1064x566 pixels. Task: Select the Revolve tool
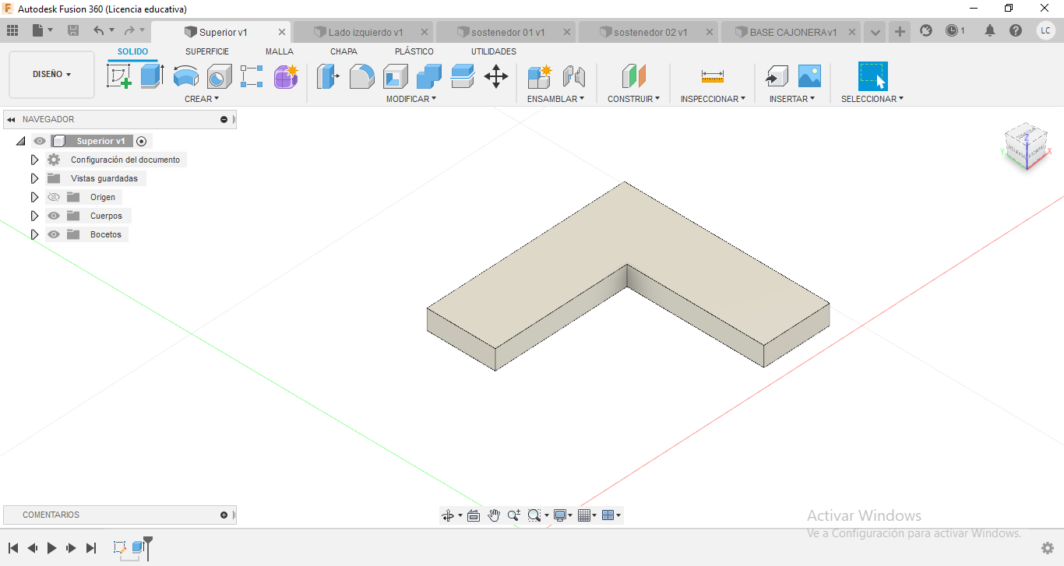coord(185,76)
